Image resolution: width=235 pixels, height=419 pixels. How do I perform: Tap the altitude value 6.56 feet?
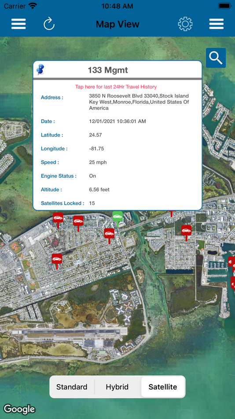[99, 190]
